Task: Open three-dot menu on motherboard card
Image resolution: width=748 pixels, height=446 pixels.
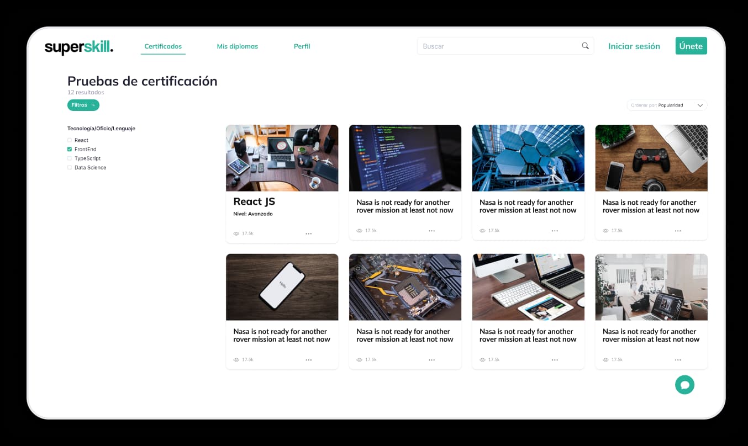Action: pyautogui.click(x=431, y=359)
